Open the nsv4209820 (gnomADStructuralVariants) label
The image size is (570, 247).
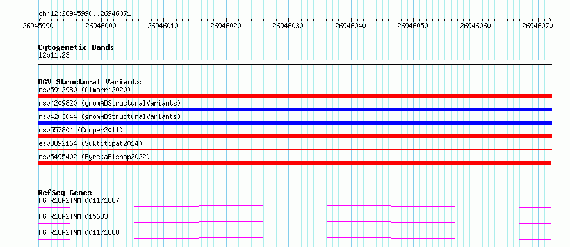(110, 103)
